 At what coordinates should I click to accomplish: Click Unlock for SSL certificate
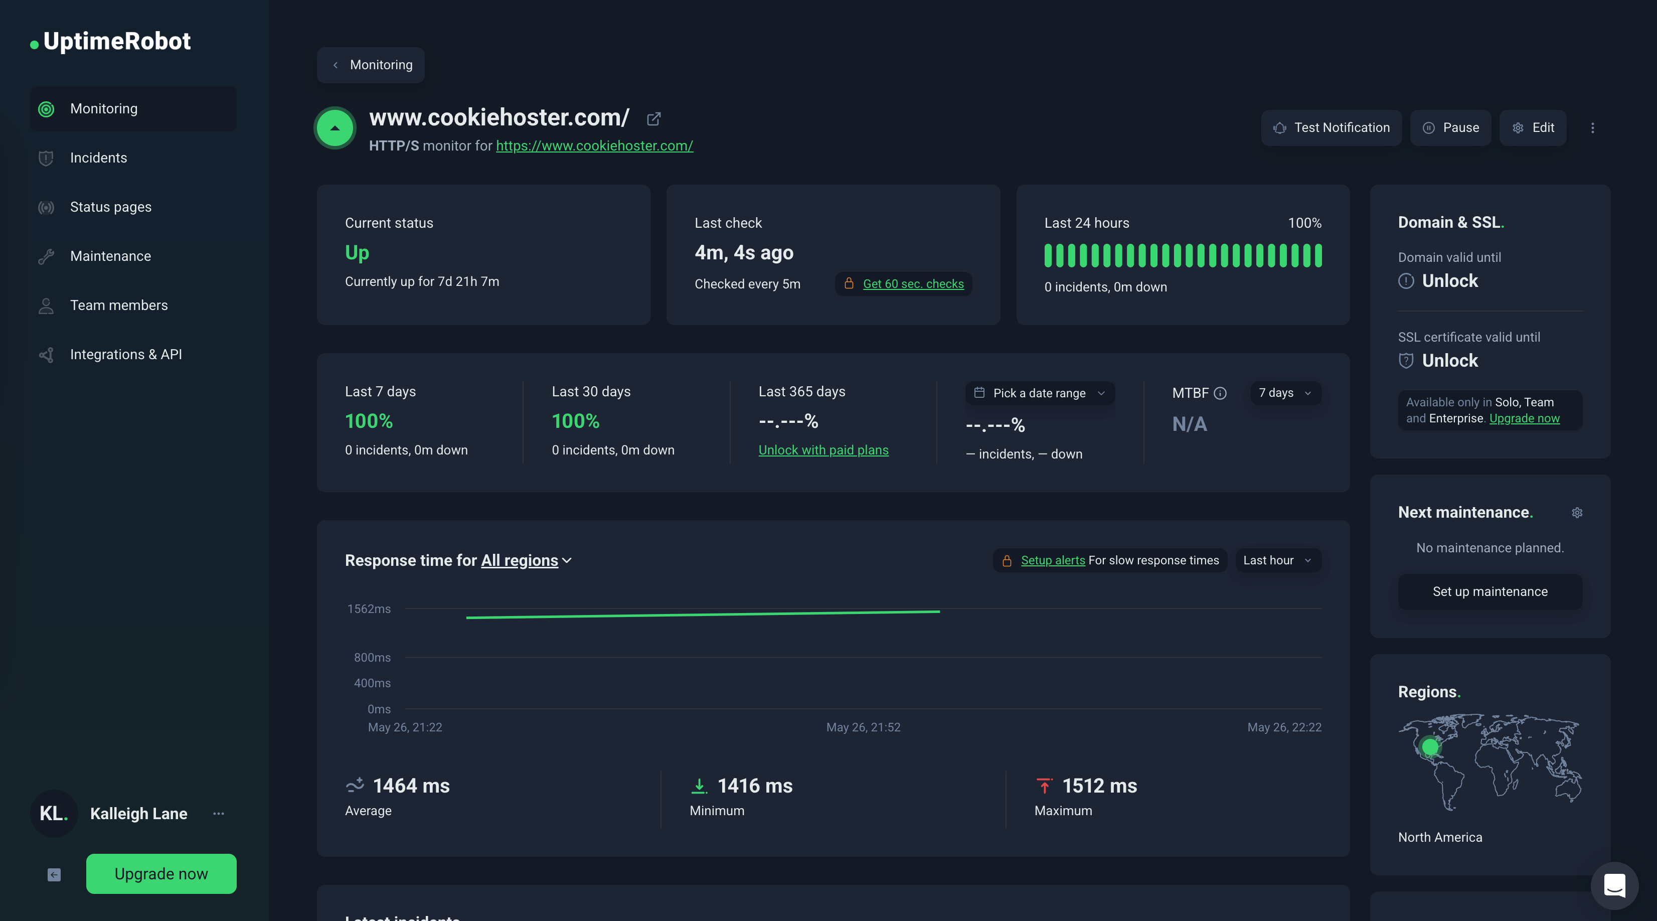pyautogui.click(x=1450, y=360)
